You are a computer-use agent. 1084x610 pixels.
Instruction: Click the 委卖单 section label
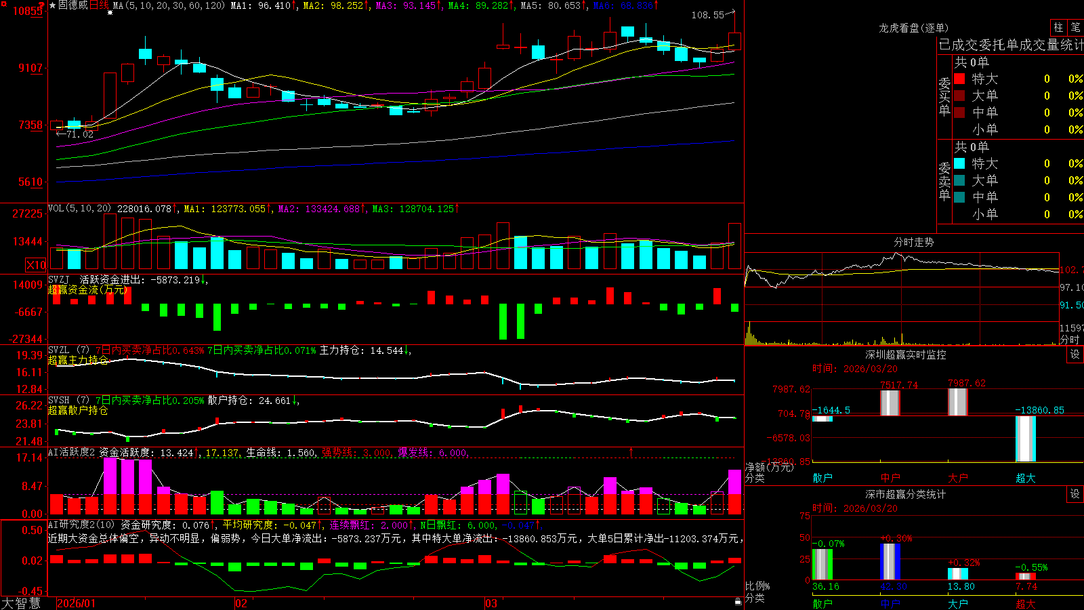944,181
